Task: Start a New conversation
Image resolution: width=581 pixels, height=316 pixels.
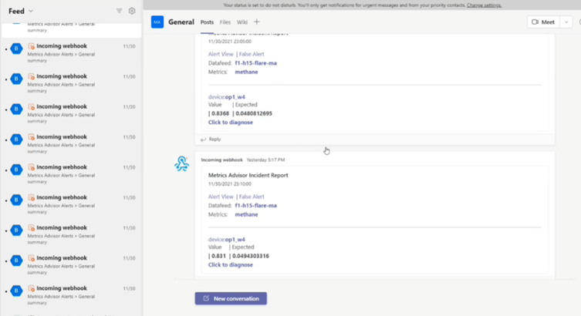Action: point(231,298)
